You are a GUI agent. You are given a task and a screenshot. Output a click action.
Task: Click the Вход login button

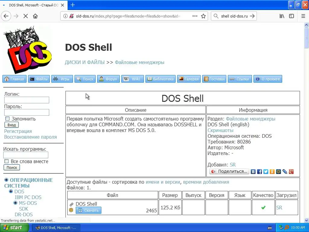12,125
